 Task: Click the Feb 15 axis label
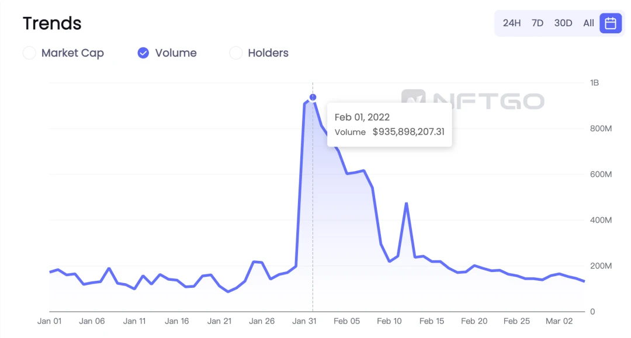[x=431, y=321]
